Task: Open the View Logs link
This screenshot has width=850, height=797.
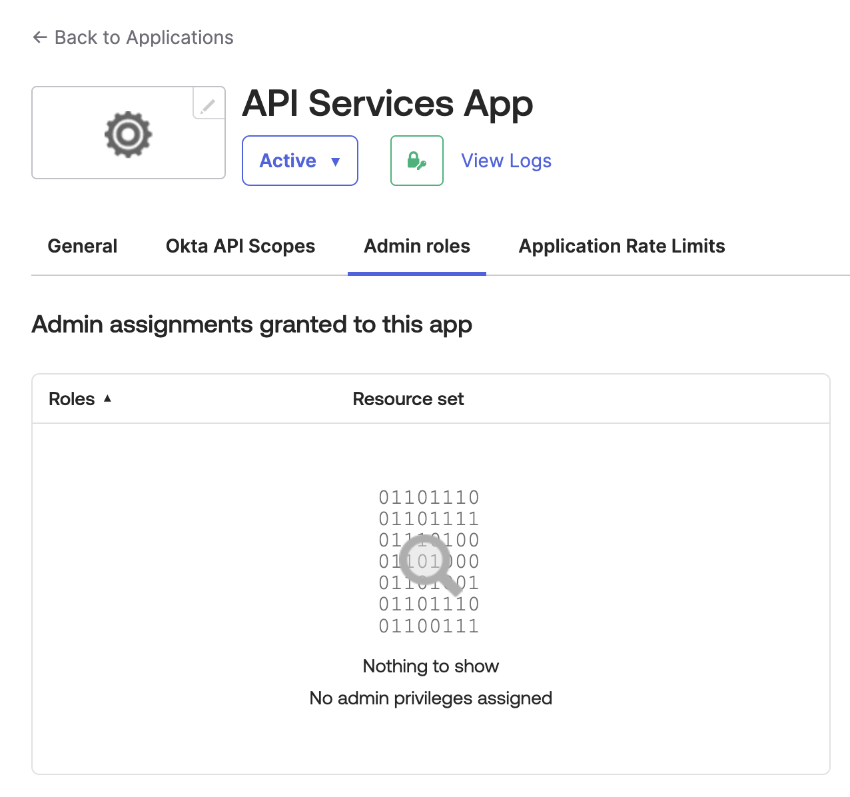Action: 506,161
